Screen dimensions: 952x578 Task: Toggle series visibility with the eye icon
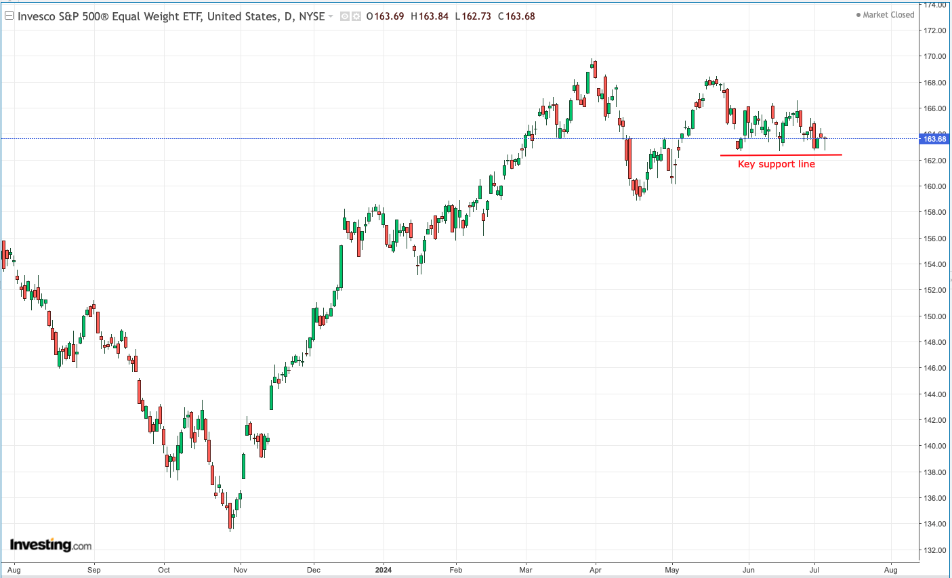[345, 16]
